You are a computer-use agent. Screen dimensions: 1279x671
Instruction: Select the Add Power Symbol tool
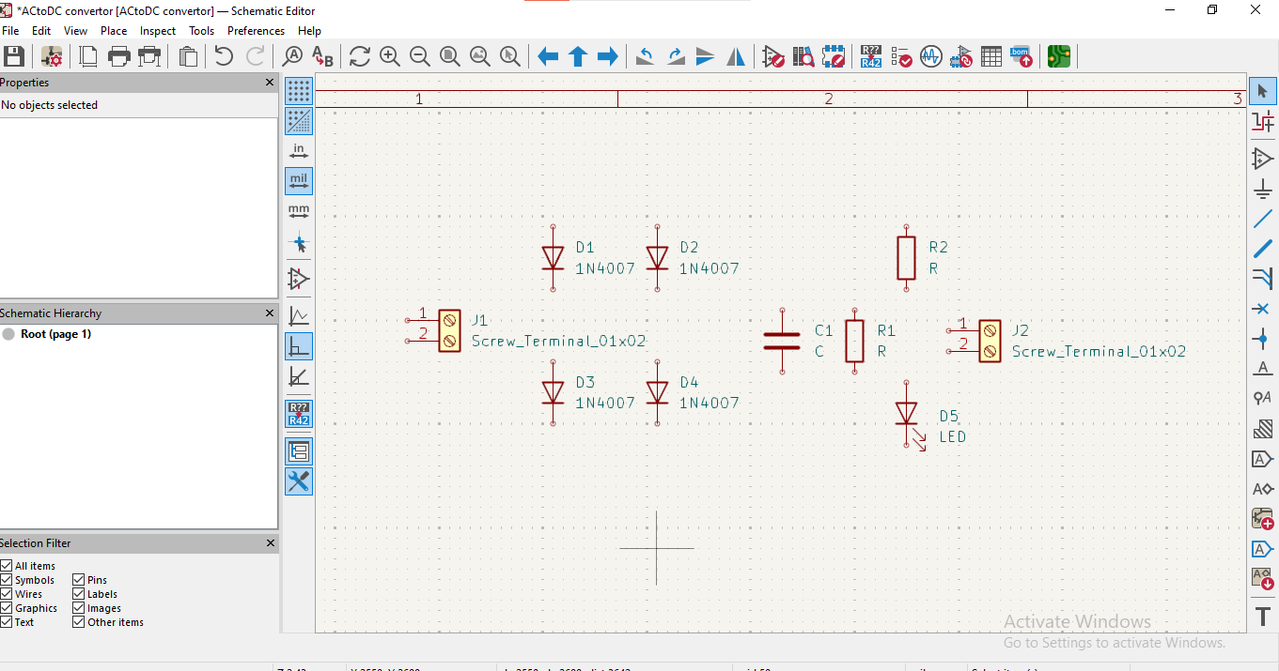coord(1262,189)
